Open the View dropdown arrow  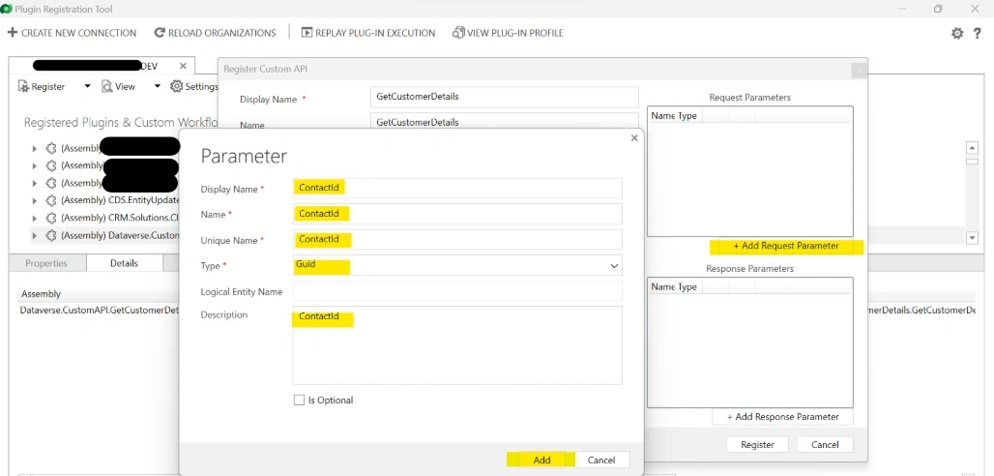point(158,86)
